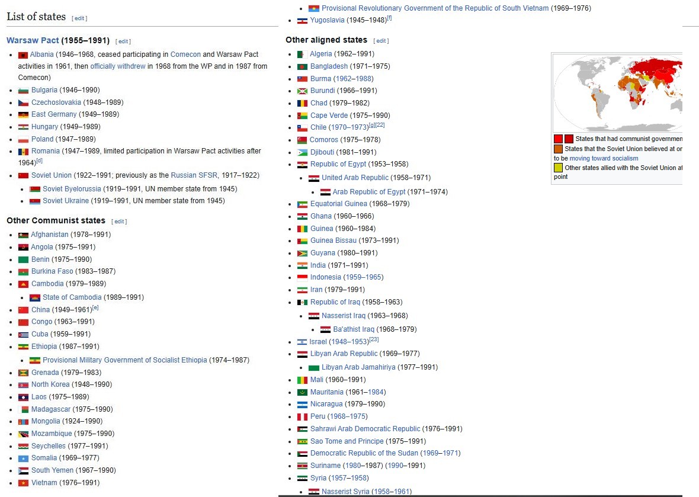Click the Cuba flag icon
This screenshot has width=699, height=497.
click(x=23, y=335)
